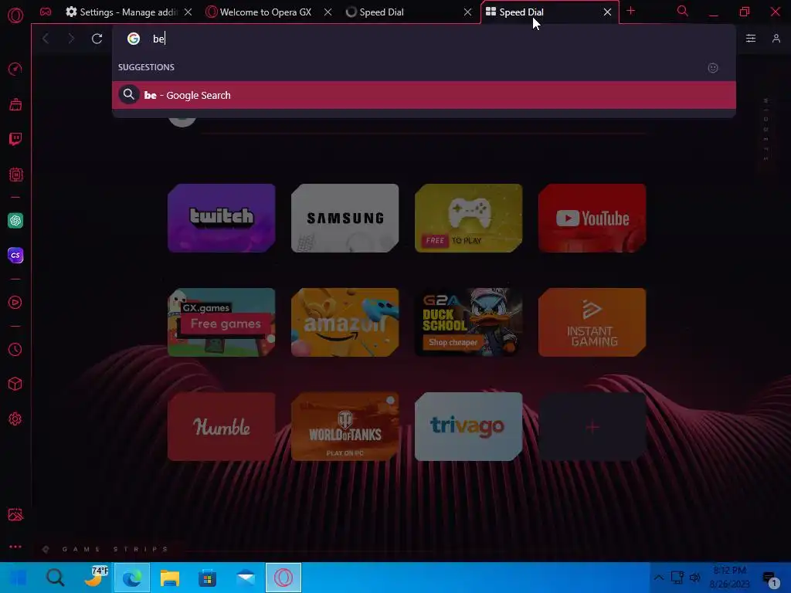Open the Humble speed dial tile
Screen dimensions: 791x593
(222, 426)
